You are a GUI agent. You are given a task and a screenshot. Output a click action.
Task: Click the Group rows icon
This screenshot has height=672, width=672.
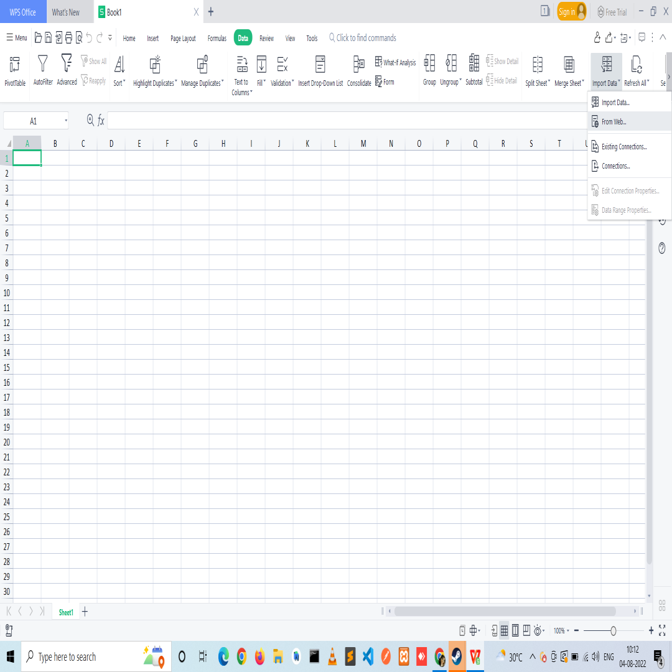click(x=429, y=63)
